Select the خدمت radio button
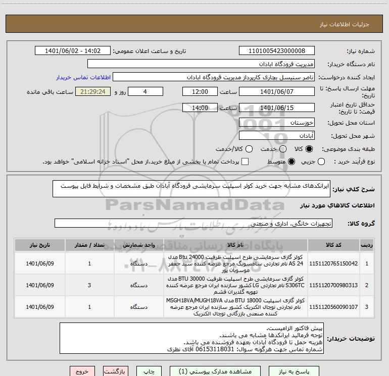Screen dimensions: 389x376 point(283,149)
